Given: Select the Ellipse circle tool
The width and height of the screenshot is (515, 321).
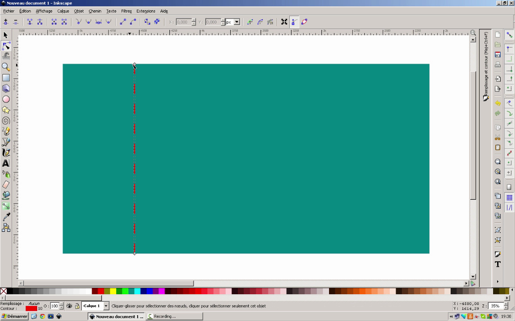Looking at the screenshot, I should [6, 99].
